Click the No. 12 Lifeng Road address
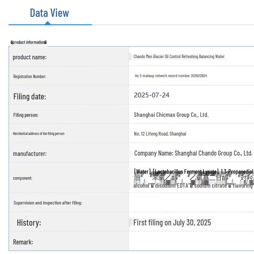The image size is (254, 254). point(160,134)
